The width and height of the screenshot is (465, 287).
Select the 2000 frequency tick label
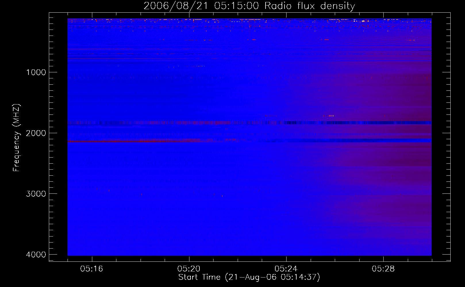click(36, 133)
